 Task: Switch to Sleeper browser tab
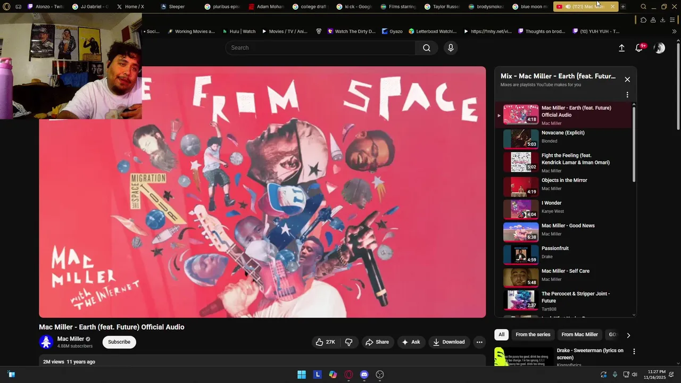(x=177, y=6)
